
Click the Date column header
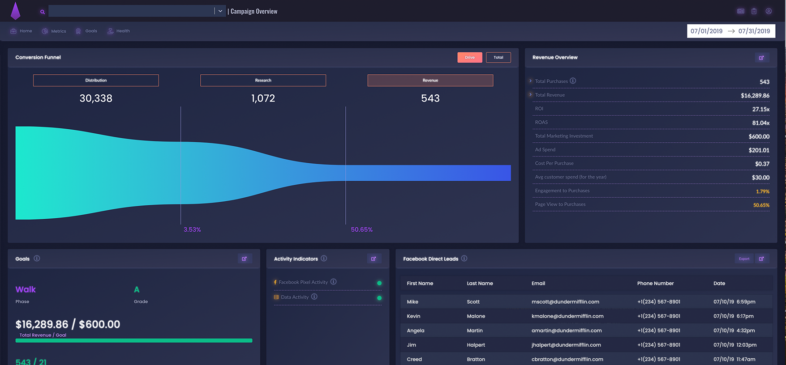tap(719, 283)
